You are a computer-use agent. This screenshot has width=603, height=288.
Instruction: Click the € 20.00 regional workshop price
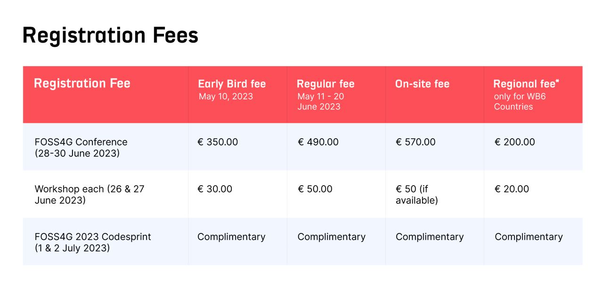512,189
